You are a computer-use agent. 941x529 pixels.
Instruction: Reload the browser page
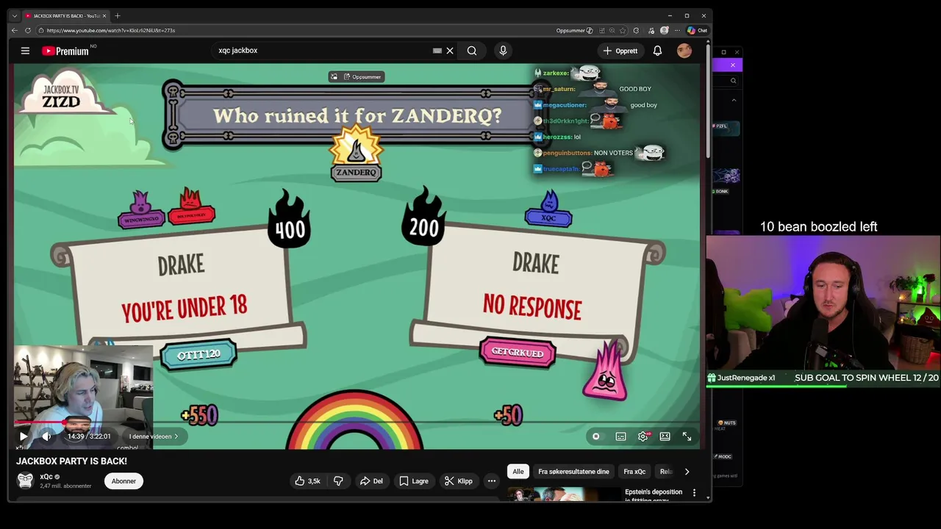(x=28, y=30)
